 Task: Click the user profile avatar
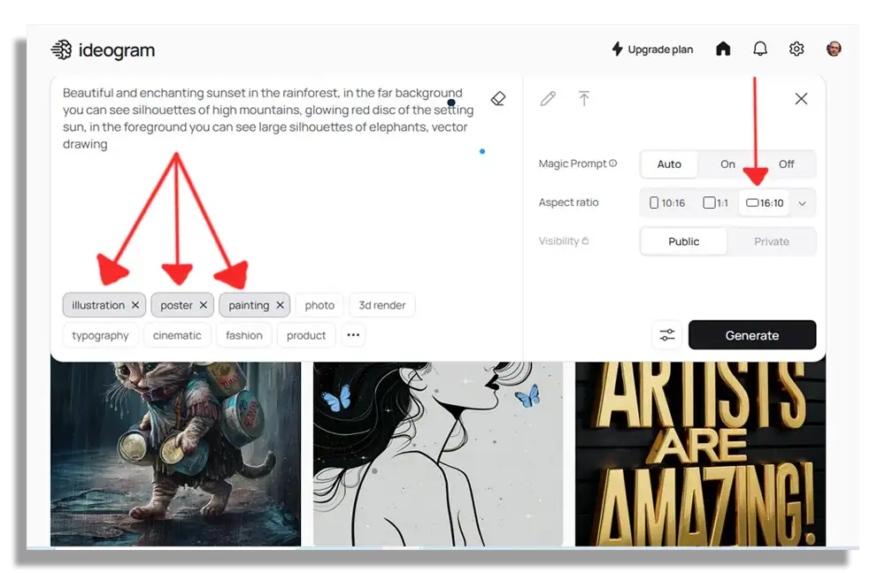834,49
